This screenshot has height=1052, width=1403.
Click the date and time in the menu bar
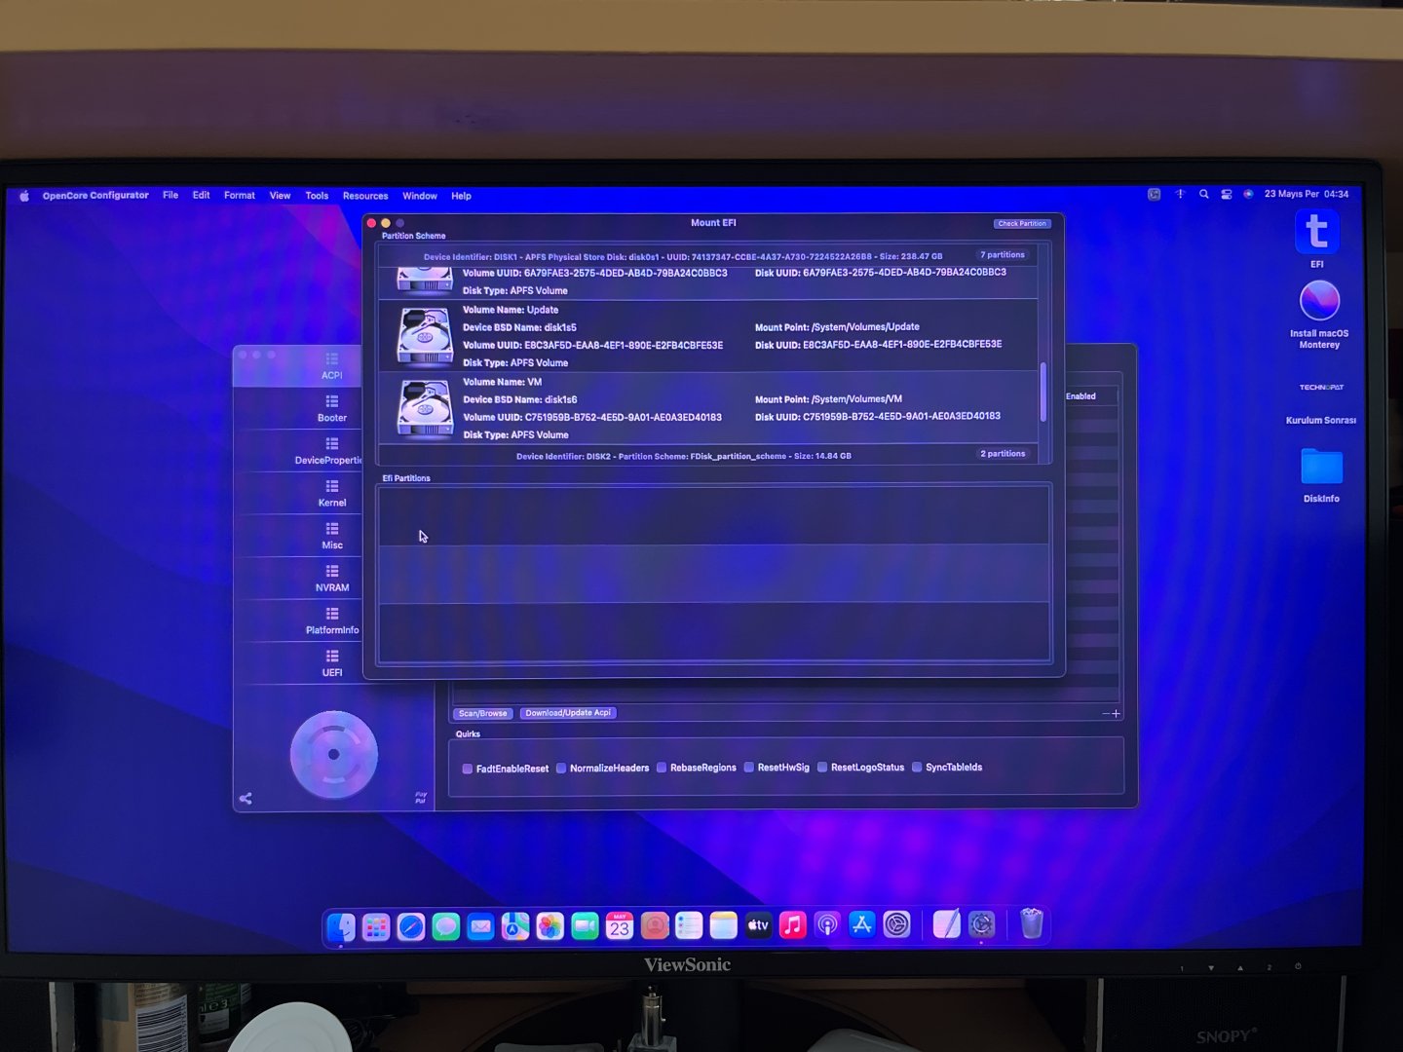pos(1307,194)
